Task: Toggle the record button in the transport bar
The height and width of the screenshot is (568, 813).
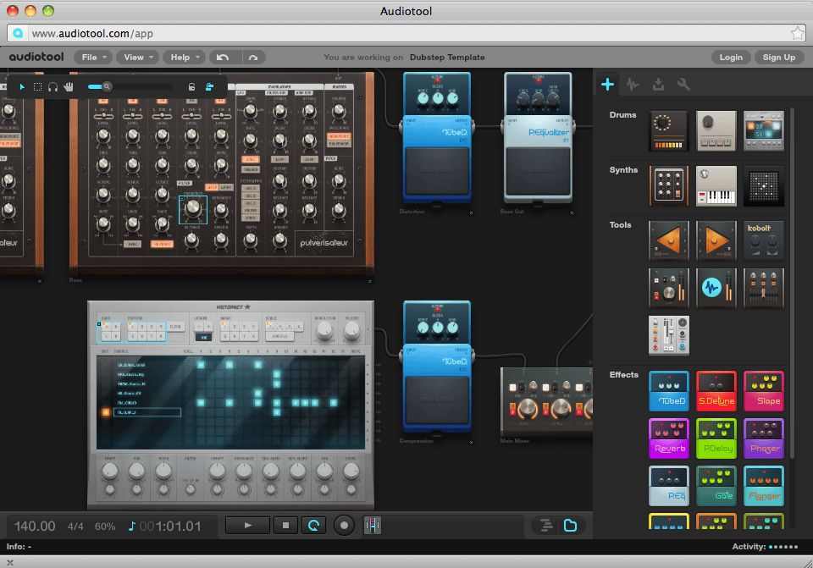Action: point(344,525)
